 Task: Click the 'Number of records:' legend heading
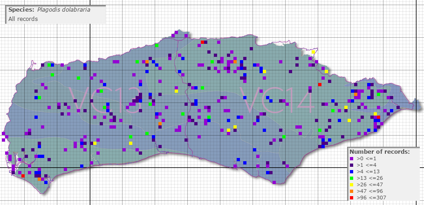click(380, 152)
